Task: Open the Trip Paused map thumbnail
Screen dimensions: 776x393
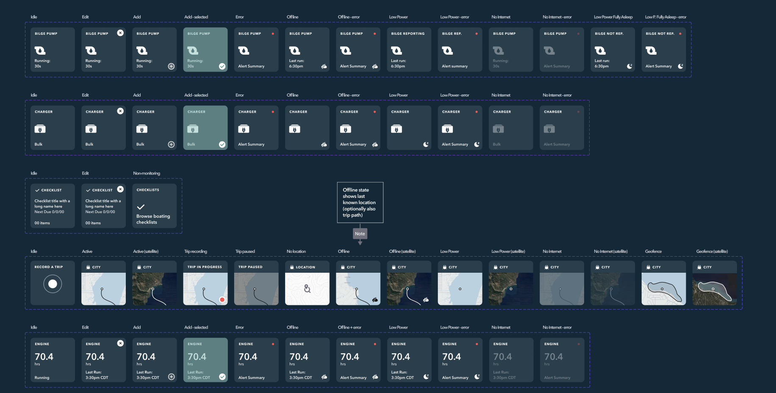Action: [x=256, y=289]
